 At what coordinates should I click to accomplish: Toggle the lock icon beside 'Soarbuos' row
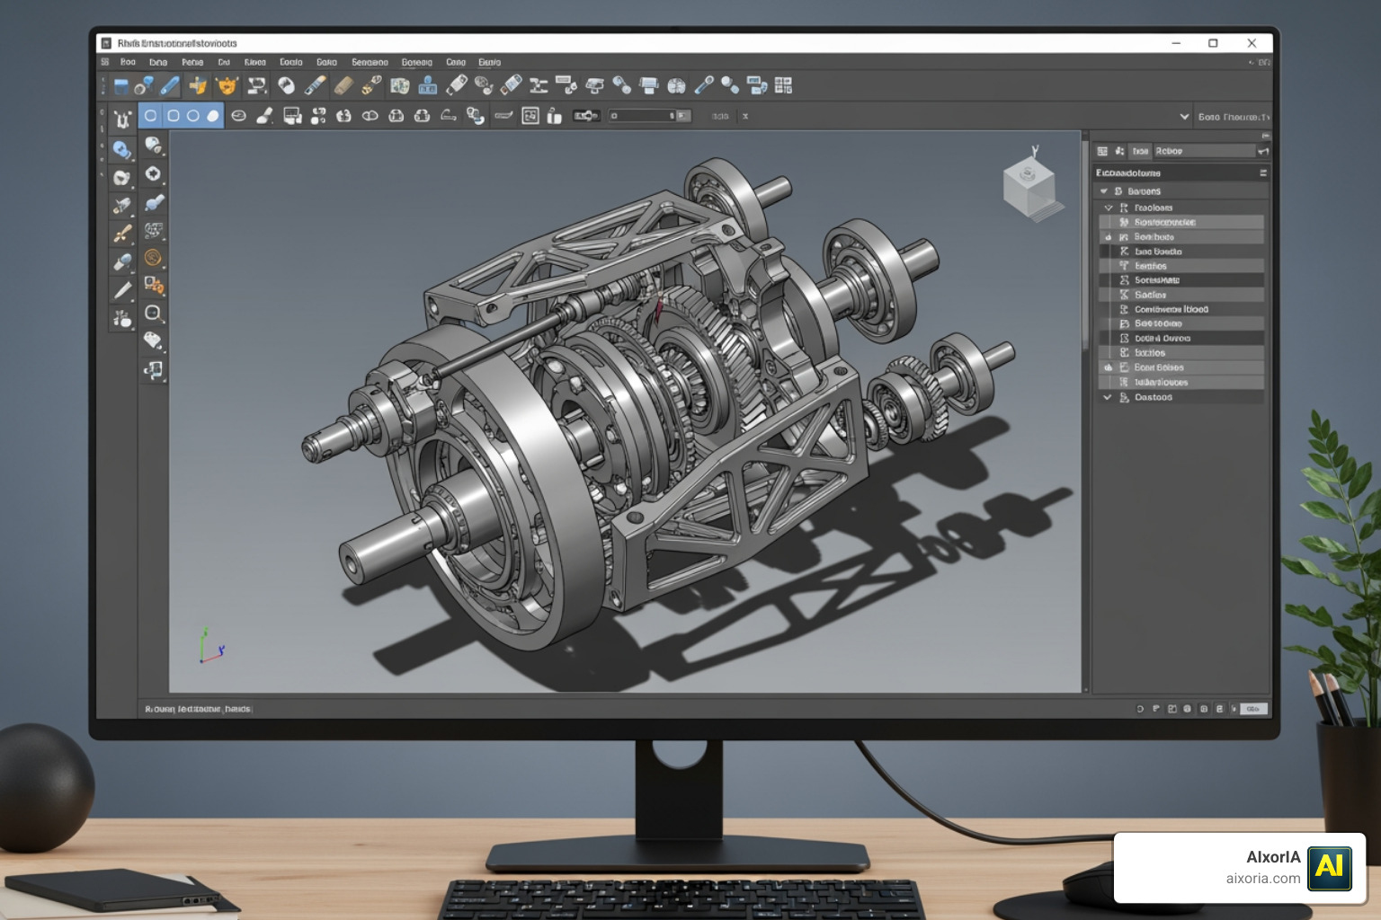pyautogui.click(x=1108, y=237)
